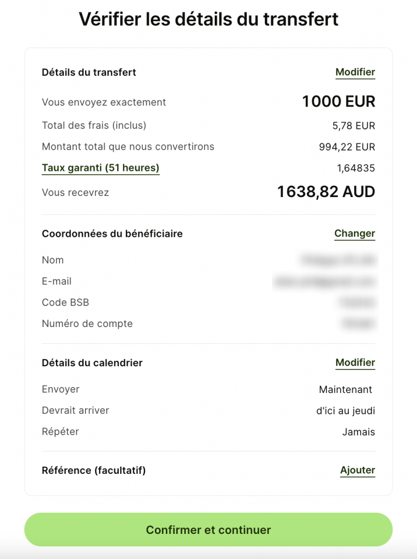Click the blurred recipient Nom value
The height and width of the screenshot is (559, 417).
click(339, 260)
